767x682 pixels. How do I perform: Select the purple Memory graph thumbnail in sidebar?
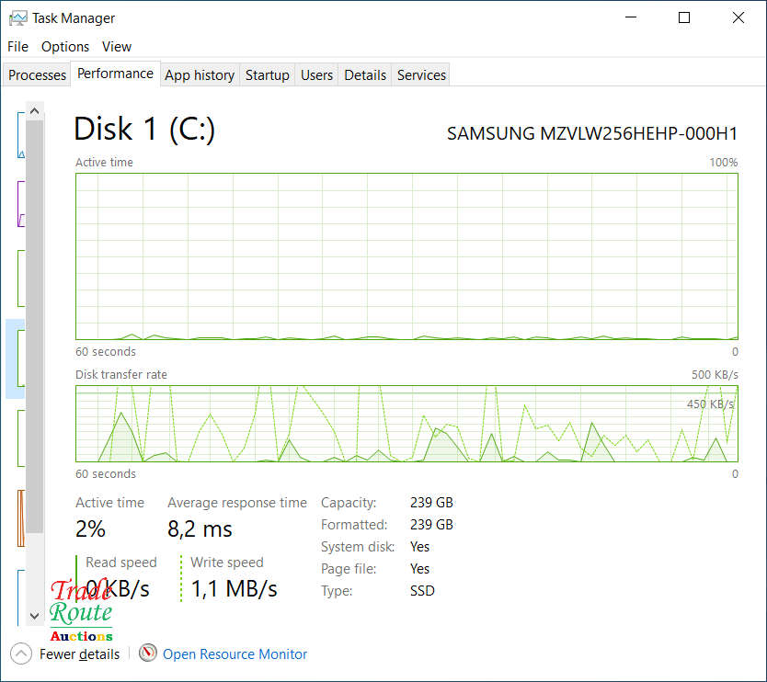[x=20, y=204]
